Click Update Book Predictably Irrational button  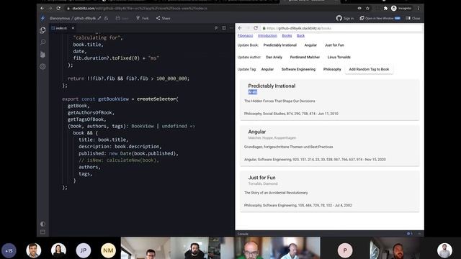coord(280,45)
